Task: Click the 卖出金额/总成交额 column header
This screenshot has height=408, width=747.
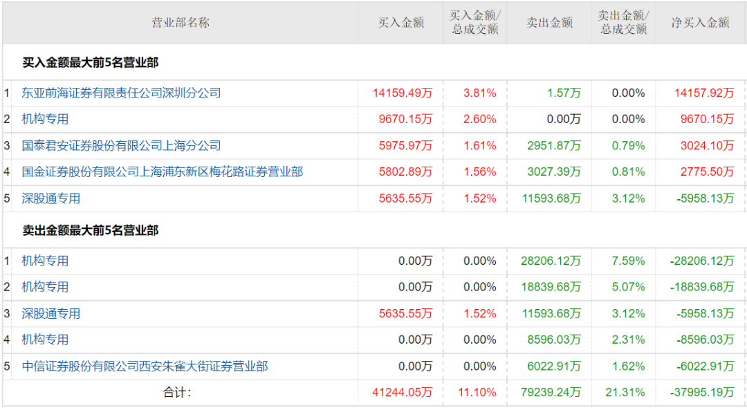Action: 623,23
